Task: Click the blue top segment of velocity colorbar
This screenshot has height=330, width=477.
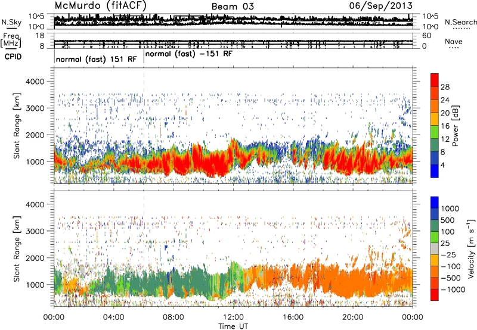Action: pyautogui.click(x=435, y=203)
